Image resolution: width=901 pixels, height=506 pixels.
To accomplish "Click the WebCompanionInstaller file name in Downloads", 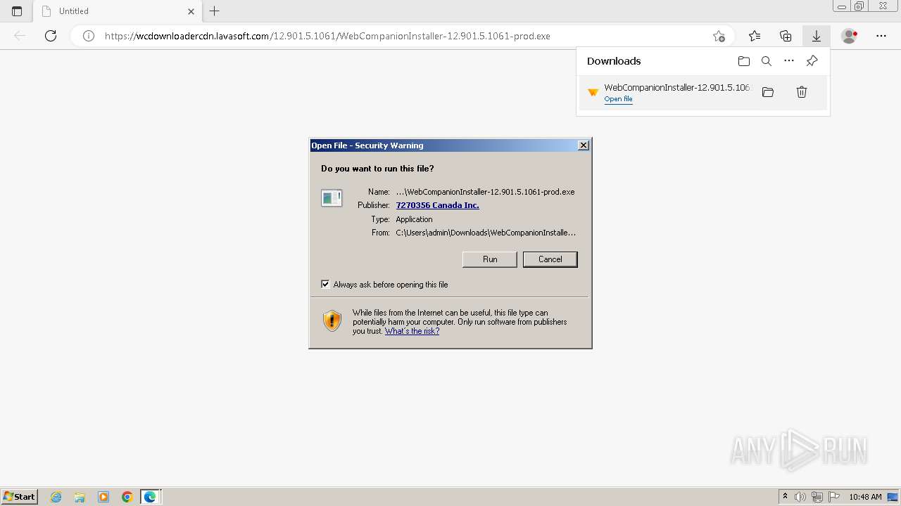I will point(679,88).
